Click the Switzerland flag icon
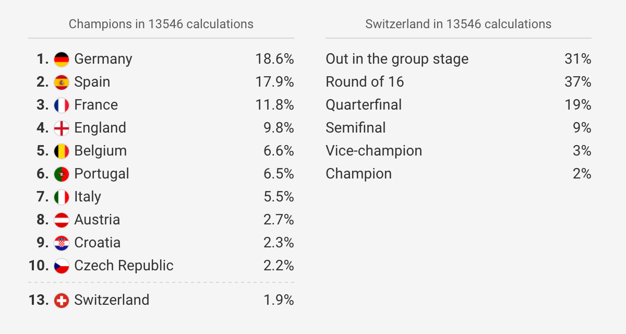Screen dimensions: 626x334 click(62, 300)
